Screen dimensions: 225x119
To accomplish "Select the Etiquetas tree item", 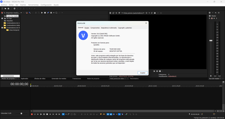I will point(9,21).
